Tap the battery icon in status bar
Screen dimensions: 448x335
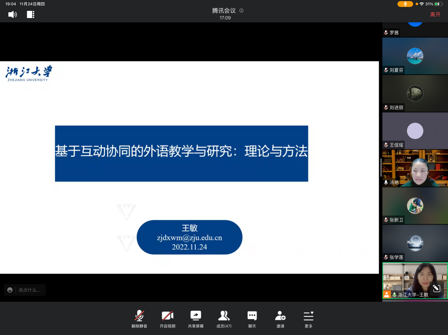tap(439, 4)
